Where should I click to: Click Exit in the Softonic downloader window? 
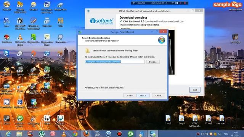195,90
